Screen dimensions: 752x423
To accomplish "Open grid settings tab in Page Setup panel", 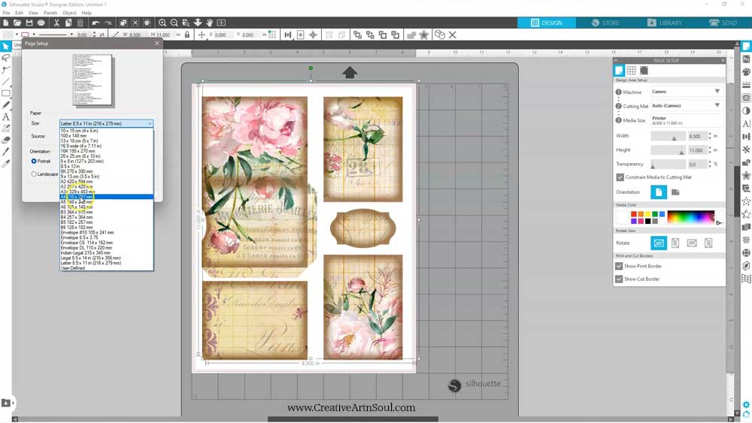I will click(632, 71).
